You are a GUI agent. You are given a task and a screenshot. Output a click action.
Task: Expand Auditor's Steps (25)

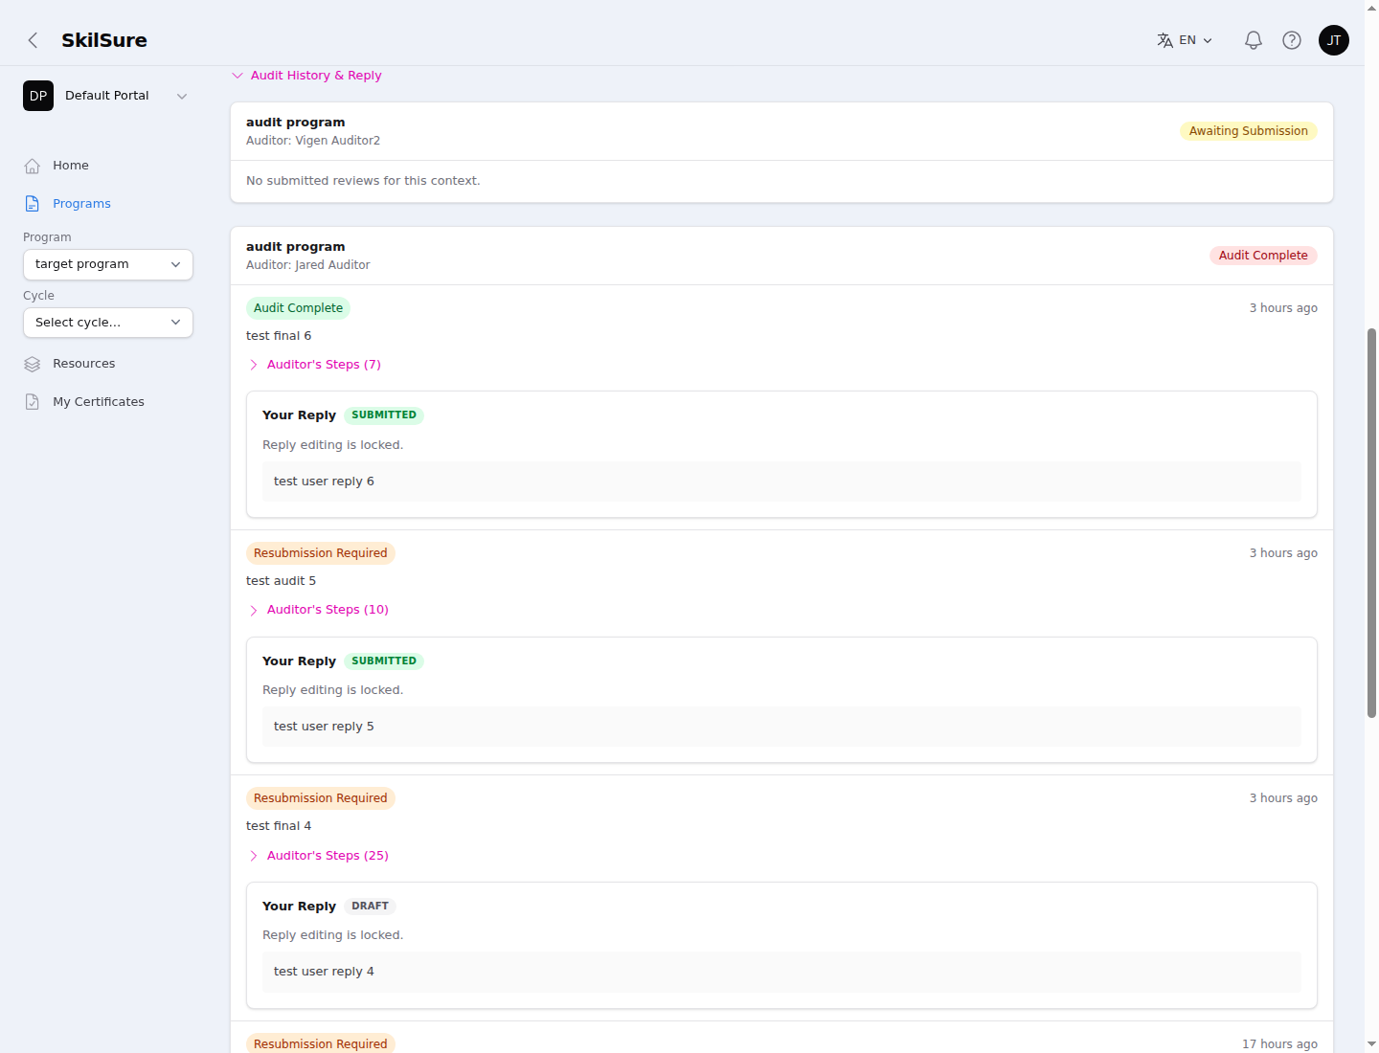(319, 856)
